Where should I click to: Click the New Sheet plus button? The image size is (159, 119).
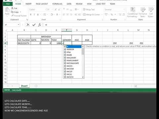36,86
